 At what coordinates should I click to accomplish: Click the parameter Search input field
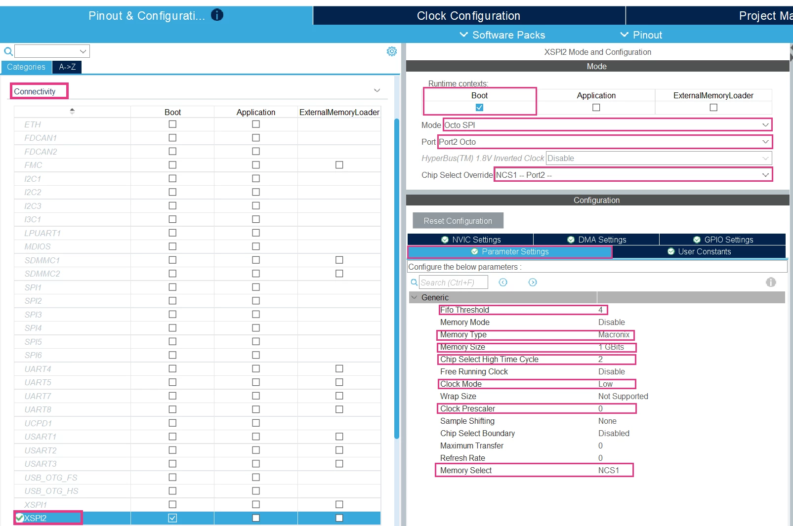coord(453,283)
